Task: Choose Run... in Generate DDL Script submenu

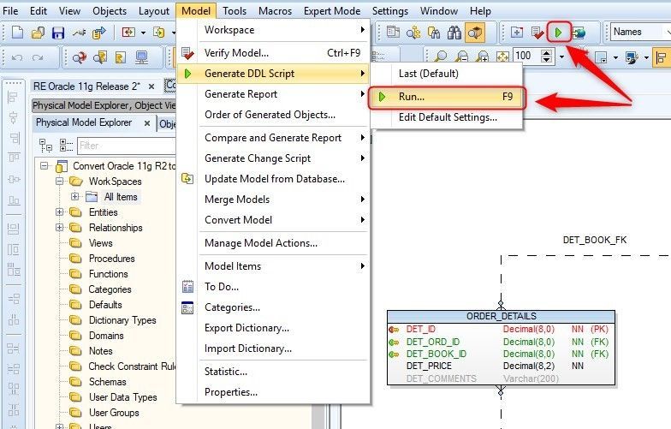Action: coord(447,97)
